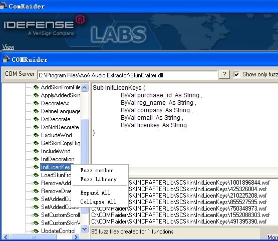The width and height of the screenshot is (278, 241).
Task: Select fuzz file 1001896844.wsf
Action: [199, 183]
